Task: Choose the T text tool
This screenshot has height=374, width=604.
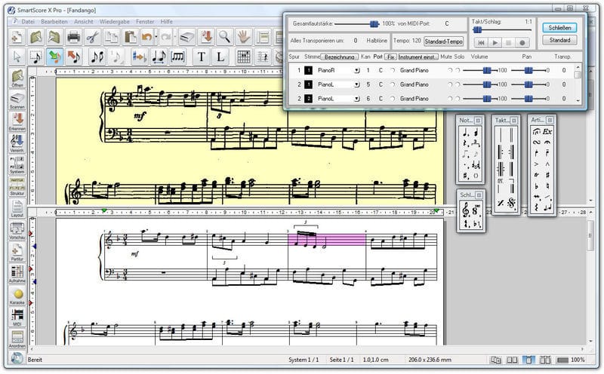Action: (202, 56)
